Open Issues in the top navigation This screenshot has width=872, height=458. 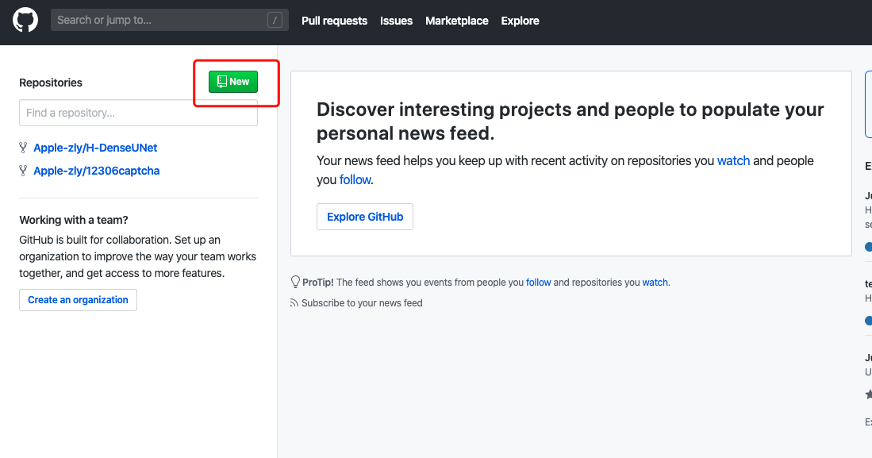(x=396, y=21)
